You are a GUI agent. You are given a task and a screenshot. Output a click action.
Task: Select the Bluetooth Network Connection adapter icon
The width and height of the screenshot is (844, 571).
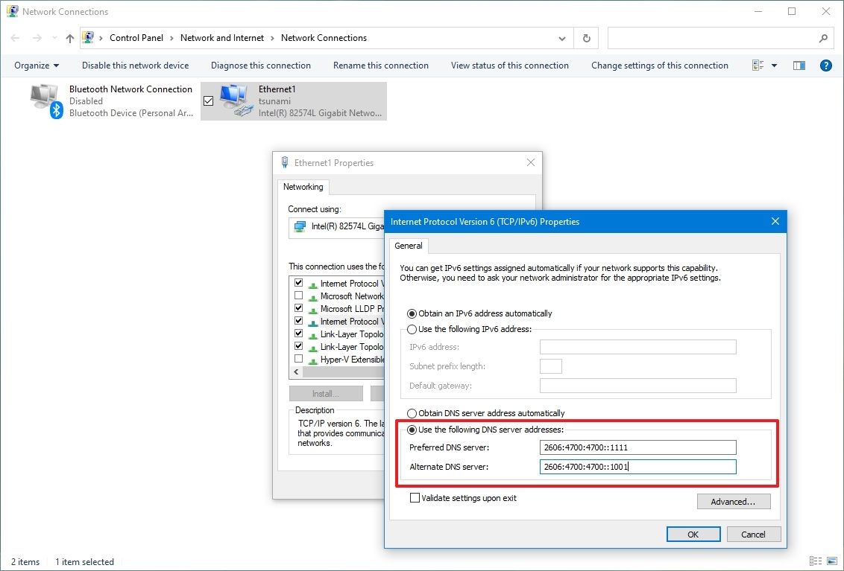[x=45, y=98]
